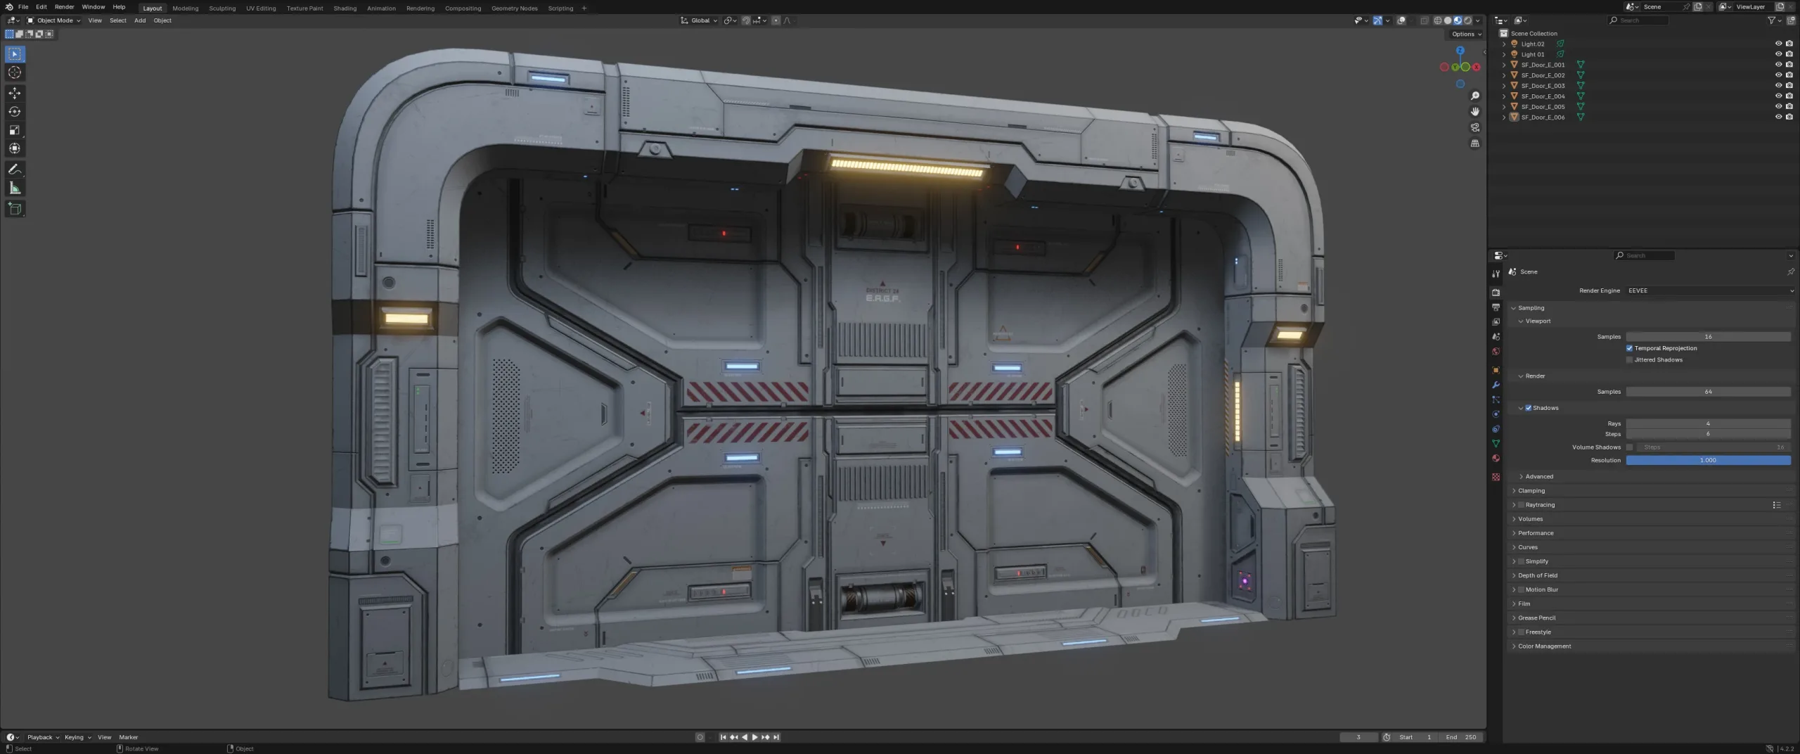Screen dimensions: 1800x754
Task: Select the Rotate tool
Action: click(x=14, y=111)
